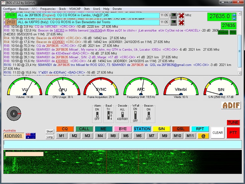
Task: Select the Short message length option
Action: [50, 131]
